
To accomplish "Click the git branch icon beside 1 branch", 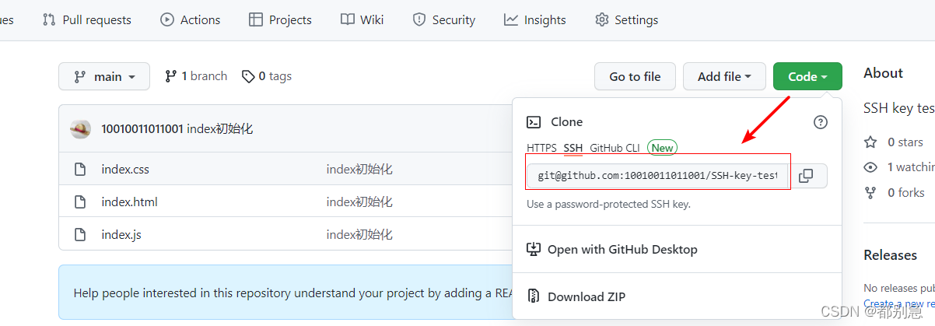I will pos(170,76).
